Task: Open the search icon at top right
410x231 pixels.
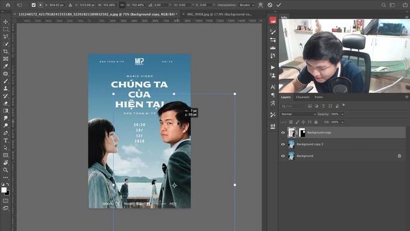Action: click(x=383, y=5)
